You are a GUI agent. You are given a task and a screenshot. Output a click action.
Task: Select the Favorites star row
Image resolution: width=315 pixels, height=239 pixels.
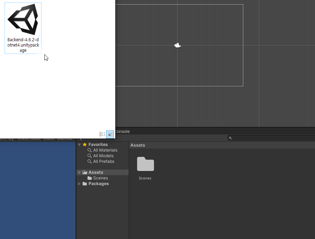pos(102,145)
